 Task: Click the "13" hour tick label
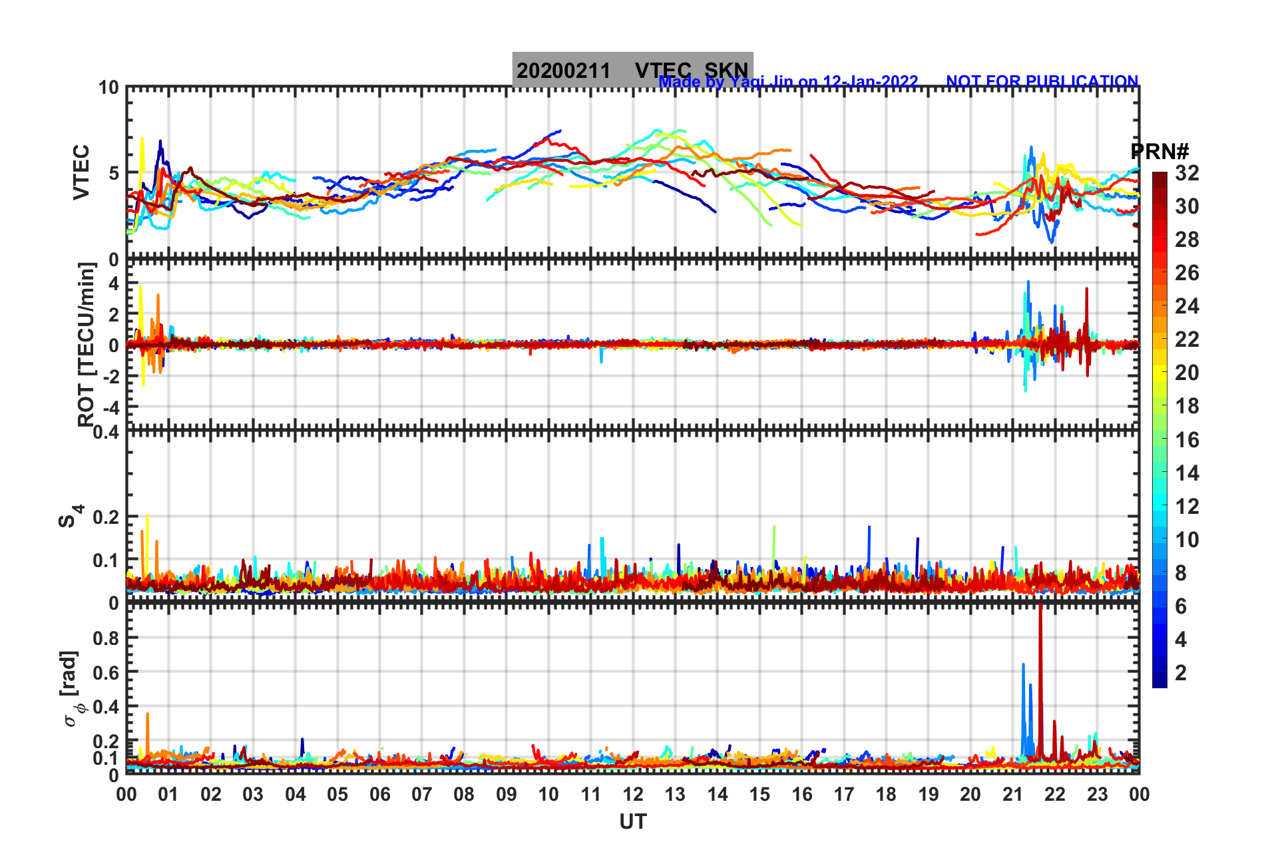pyautogui.click(x=675, y=794)
